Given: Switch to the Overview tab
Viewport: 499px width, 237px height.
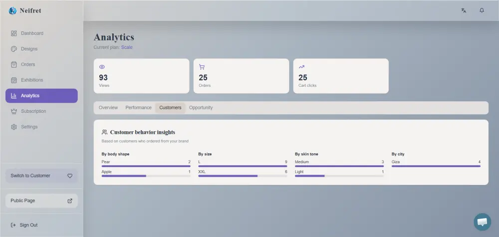Looking at the screenshot, I should coord(108,108).
